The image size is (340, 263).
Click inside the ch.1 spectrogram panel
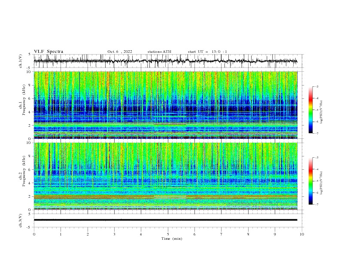(165, 105)
